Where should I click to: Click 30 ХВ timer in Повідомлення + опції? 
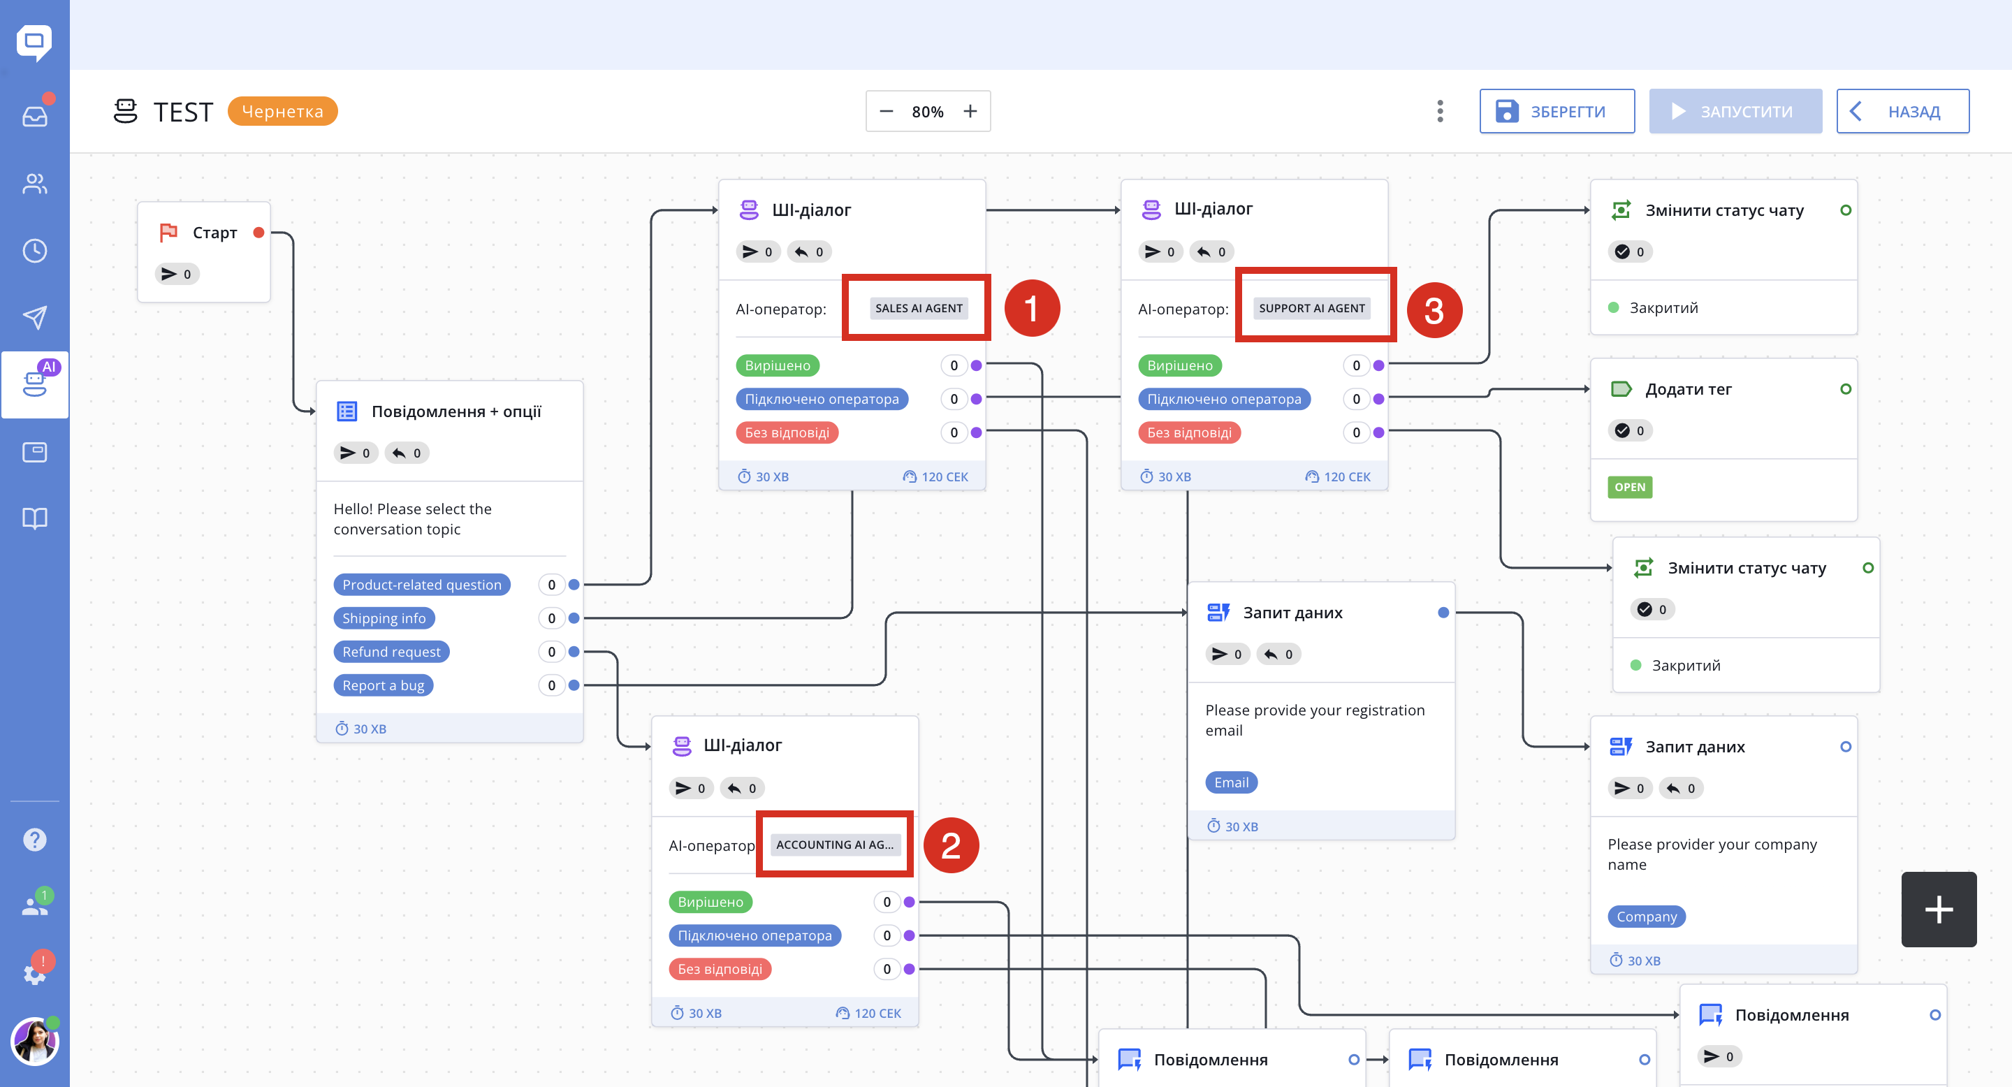(361, 729)
